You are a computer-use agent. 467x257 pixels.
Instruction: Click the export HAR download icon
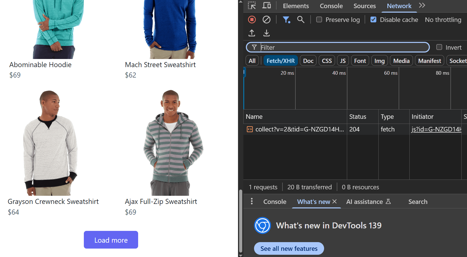[266, 33]
